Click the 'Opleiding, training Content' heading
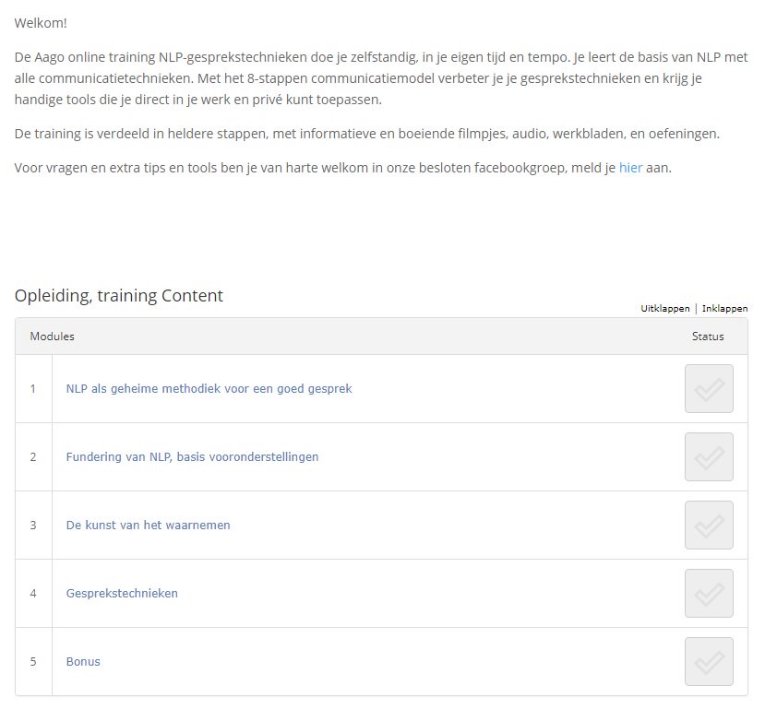 [118, 296]
